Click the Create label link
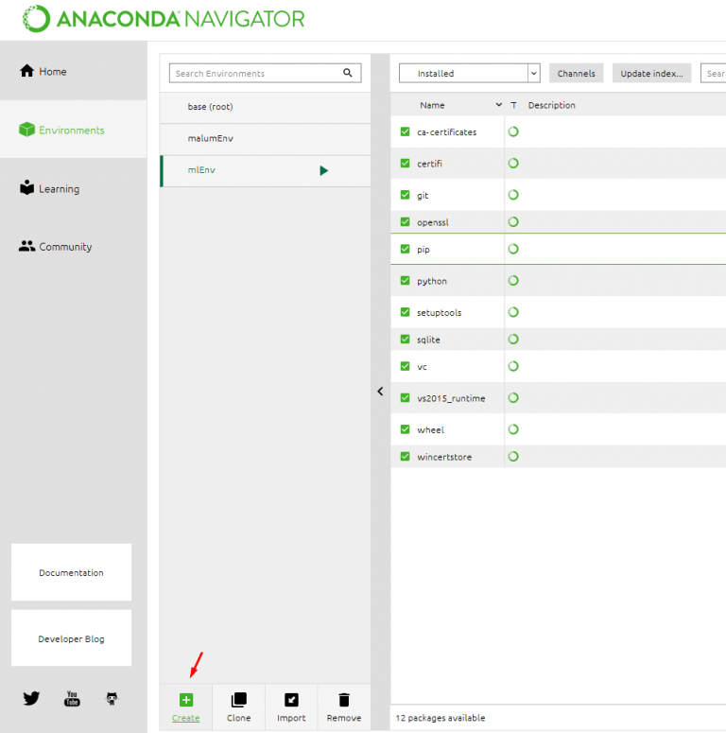Screen dimensions: 726x733 coord(186,718)
